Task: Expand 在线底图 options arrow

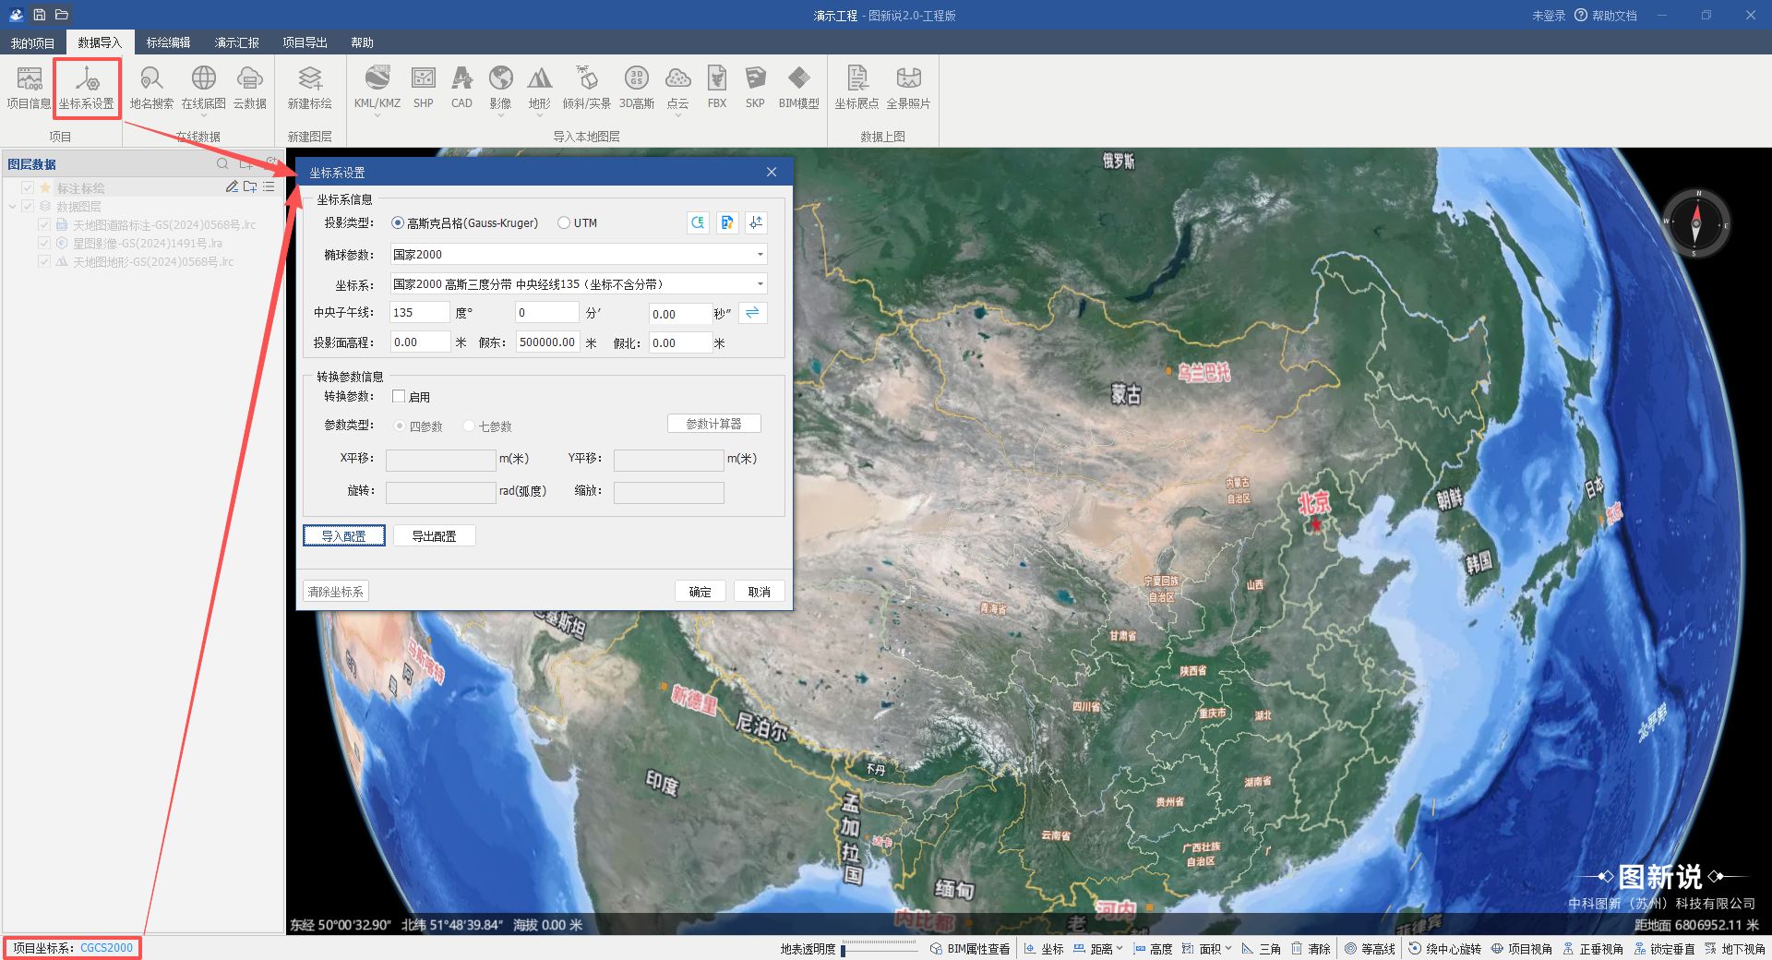Action: pyautogui.click(x=204, y=115)
